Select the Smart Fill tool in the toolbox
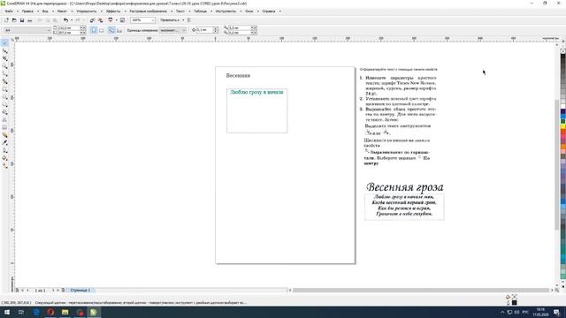 coord(4,81)
